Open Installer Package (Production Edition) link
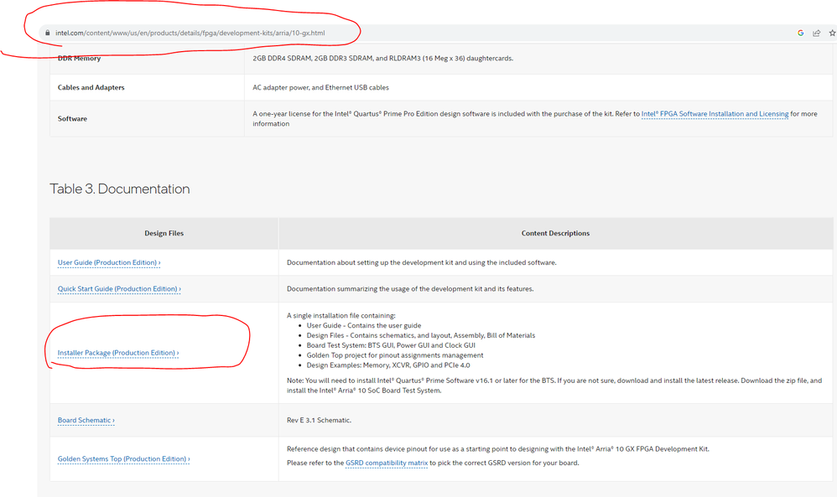 coord(118,353)
